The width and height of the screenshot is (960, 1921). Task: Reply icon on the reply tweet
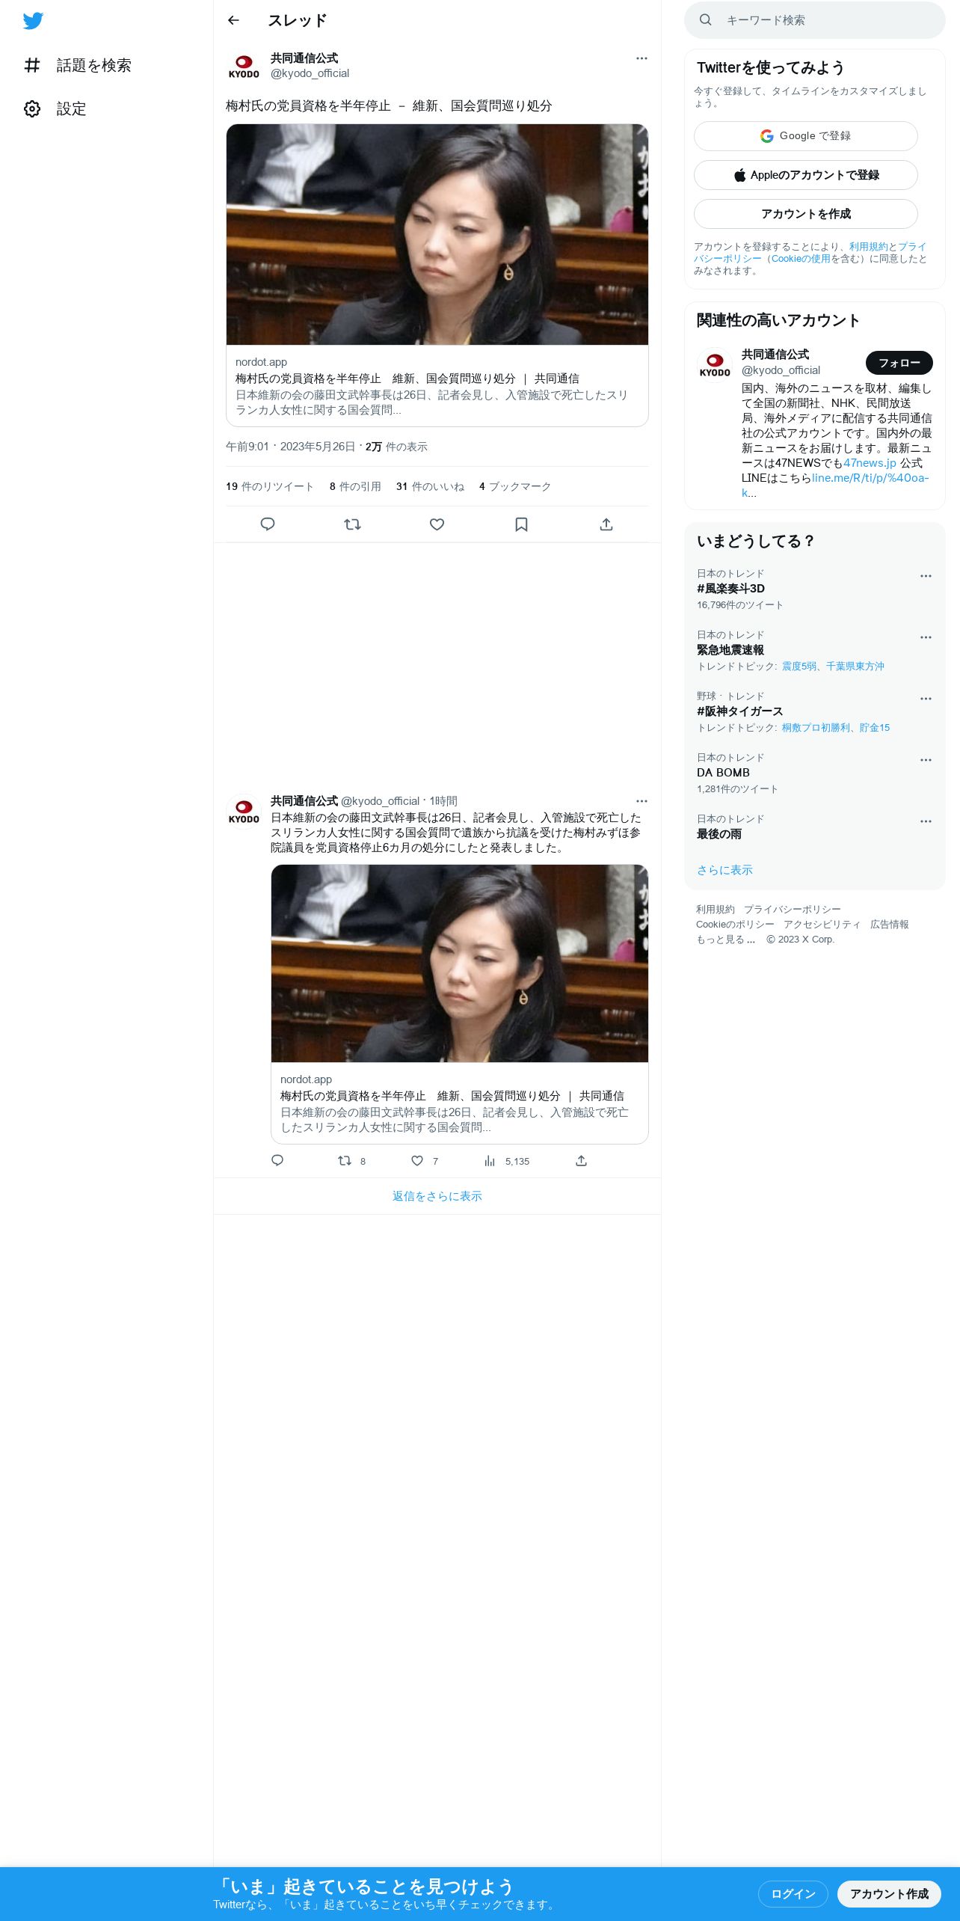277,1160
